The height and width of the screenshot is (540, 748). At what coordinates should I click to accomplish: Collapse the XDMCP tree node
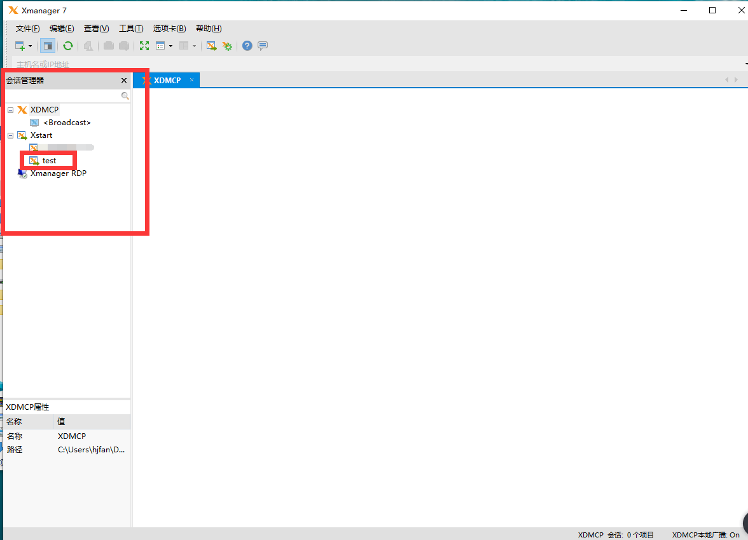(x=10, y=109)
